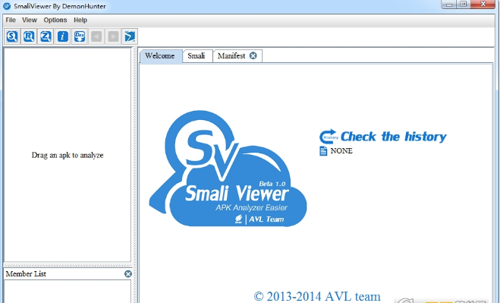Maximize the SmaliViewer window
Screen dimensions: 500x303
click(x=464, y=5)
